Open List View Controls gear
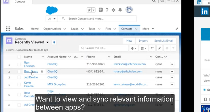The image size is (210, 112). click(x=133, y=48)
